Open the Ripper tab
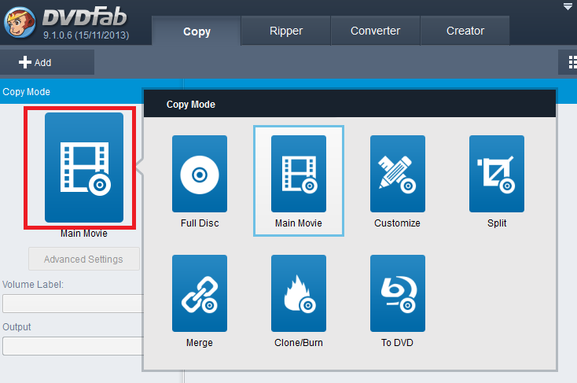The image size is (577, 383). (x=285, y=31)
